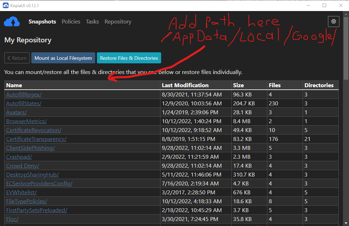Click the Last Modification column header

click(184, 85)
